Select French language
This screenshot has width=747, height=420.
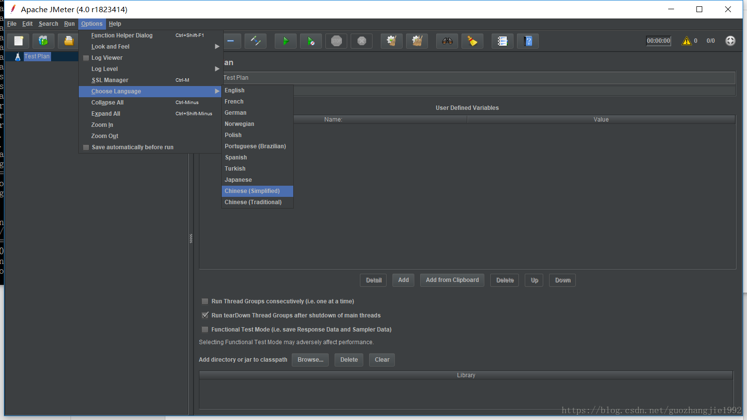[x=257, y=102]
